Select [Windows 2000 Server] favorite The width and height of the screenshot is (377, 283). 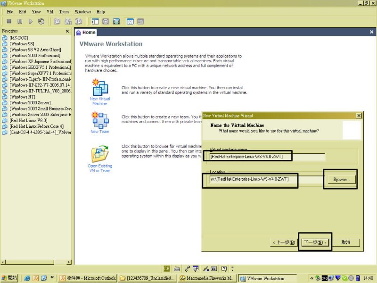[x=30, y=103]
